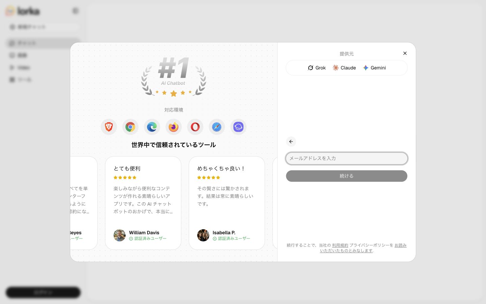Close the sign-in dialog with the X
Viewport: 486px width, 304px height.
tap(405, 53)
